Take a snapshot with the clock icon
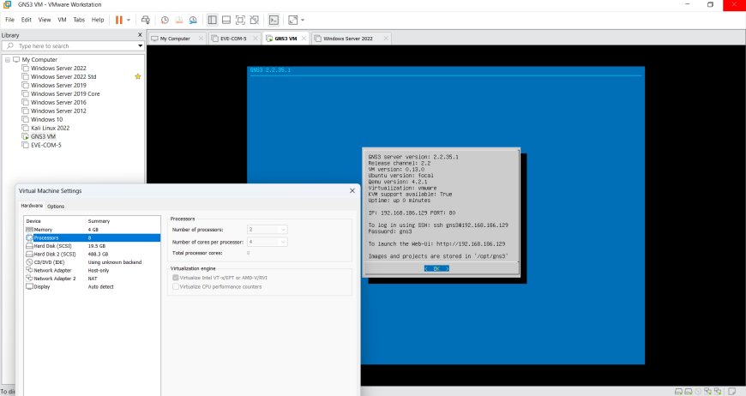 tap(165, 20)
